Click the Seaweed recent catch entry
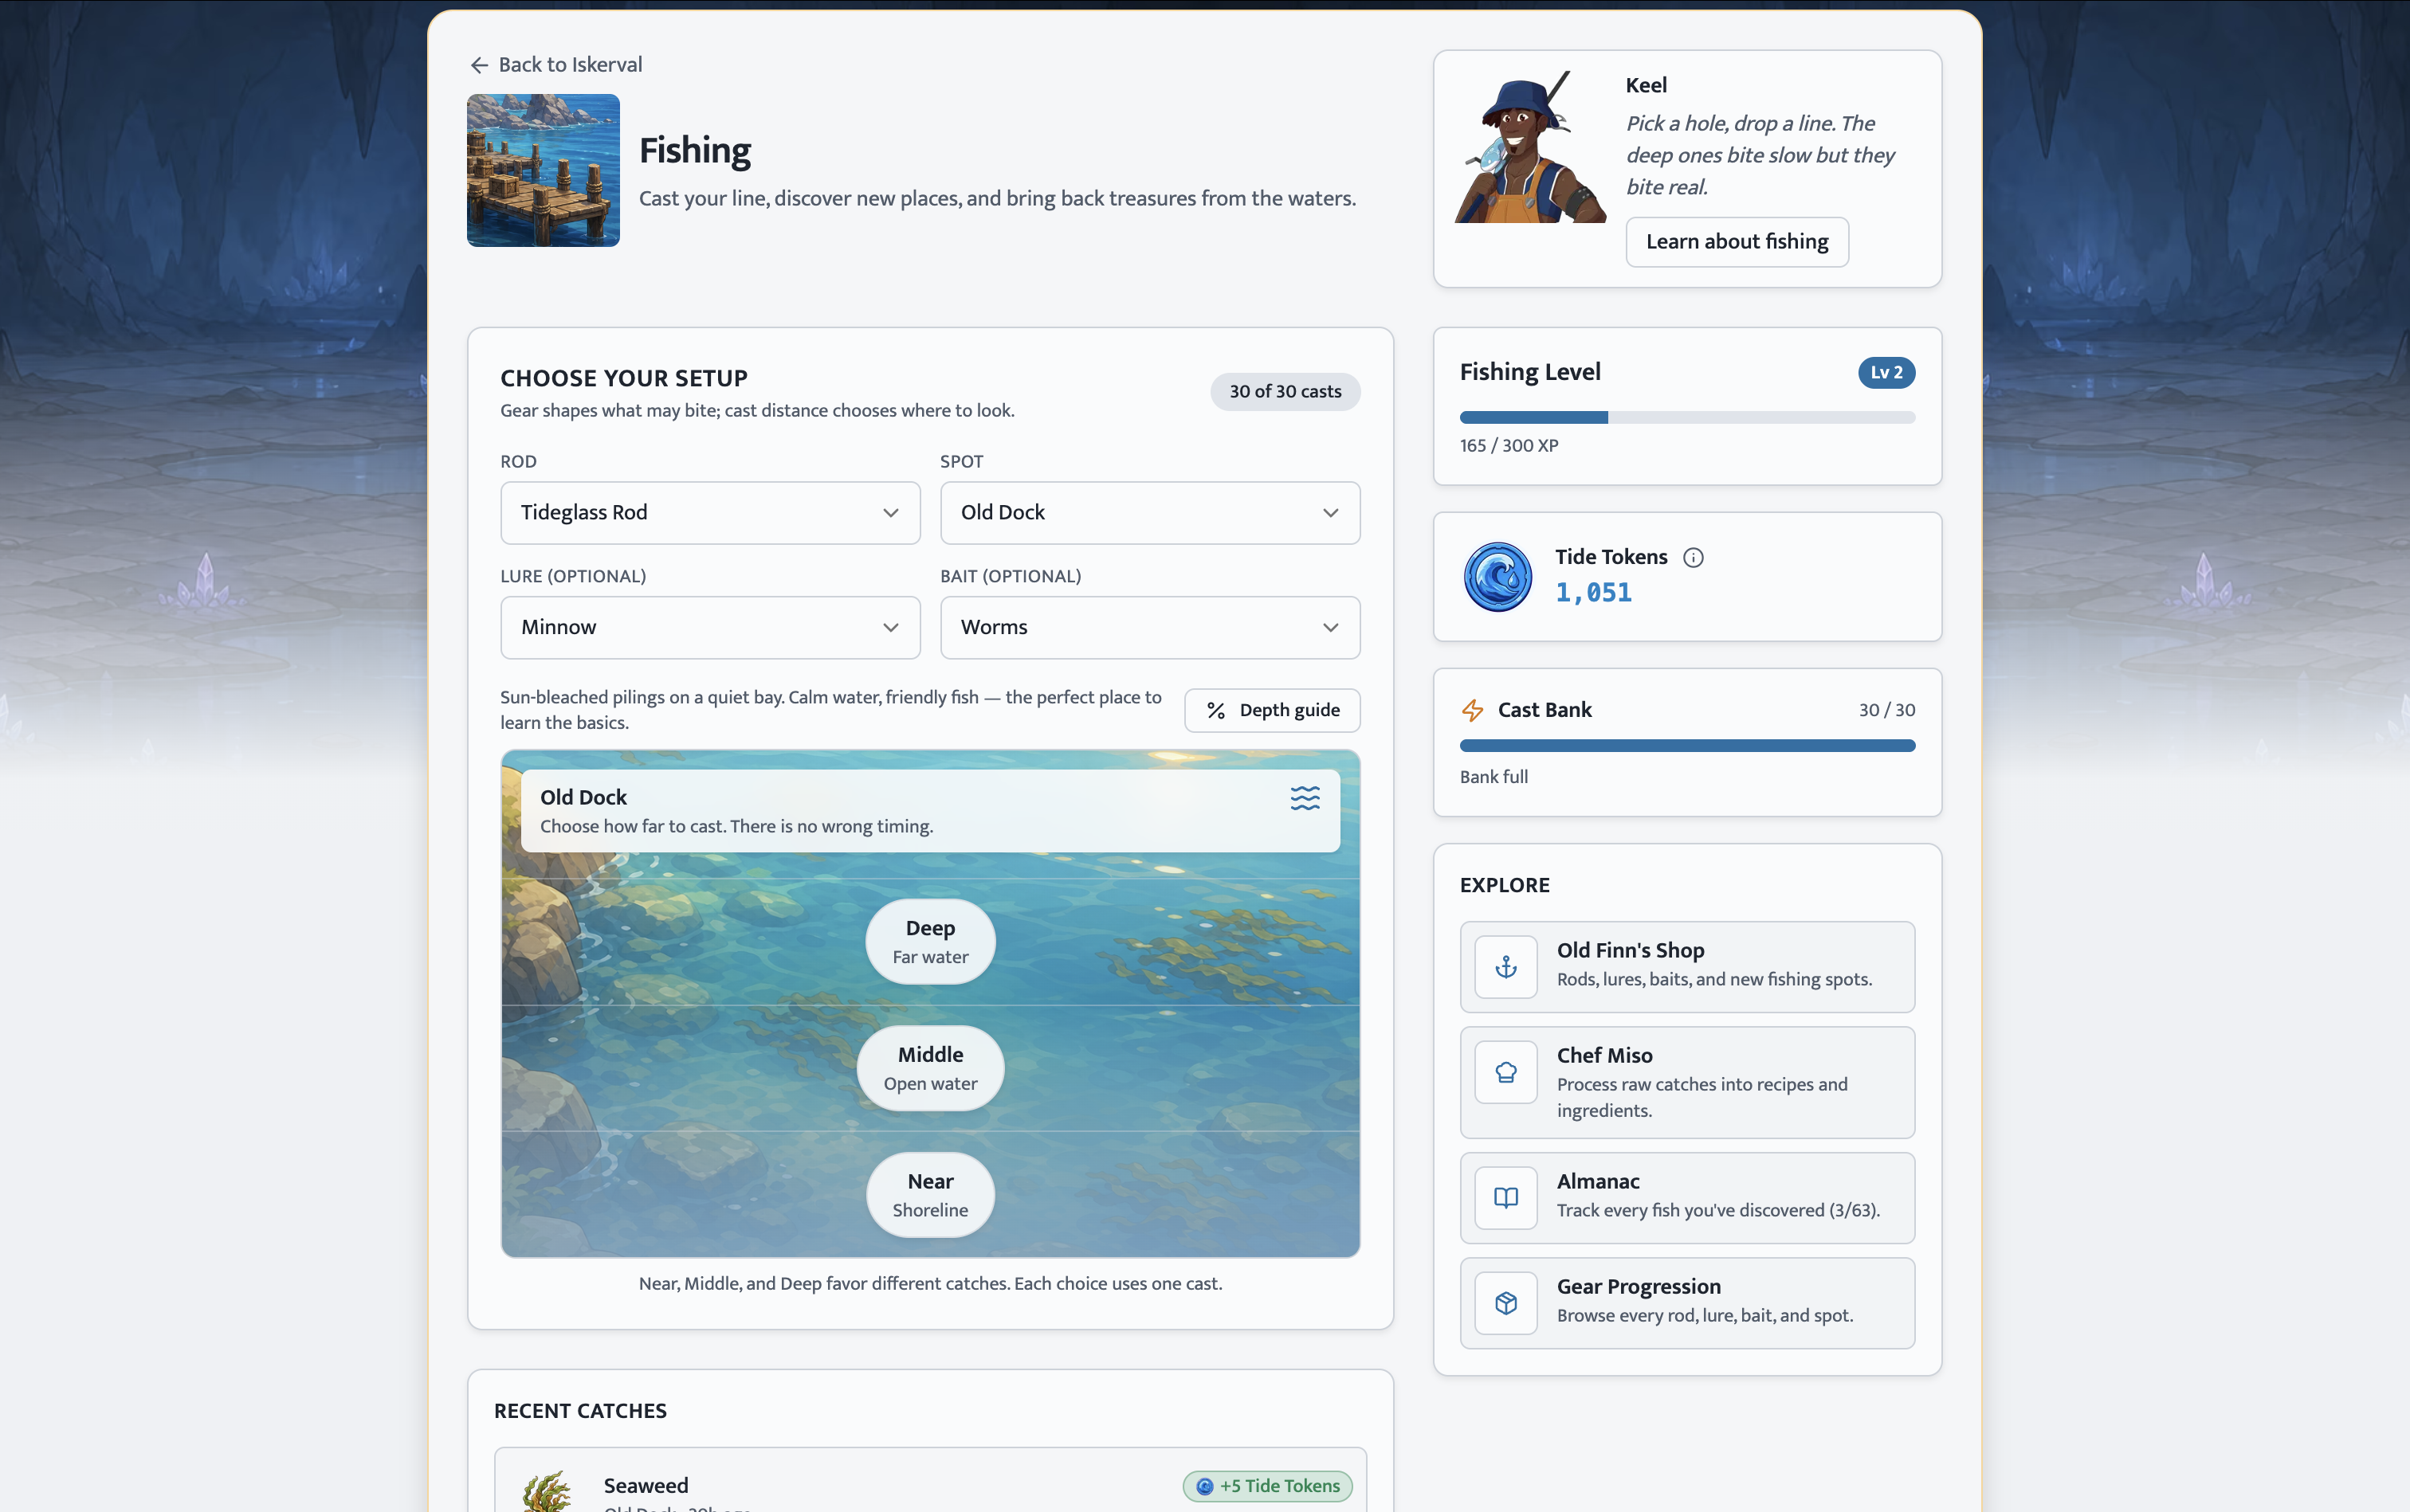Image resolution: width=2410 pixels, height=1512 pixels. pyautogui.click(x=930, y=1482)
